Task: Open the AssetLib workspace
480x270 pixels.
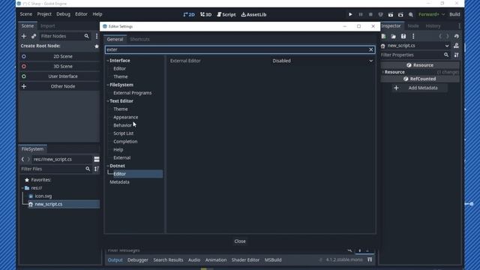Action: pos(253,14)
